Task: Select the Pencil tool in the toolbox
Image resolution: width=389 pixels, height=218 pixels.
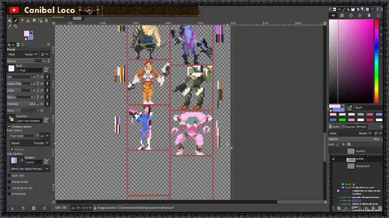Action: (x=15, y=21)
